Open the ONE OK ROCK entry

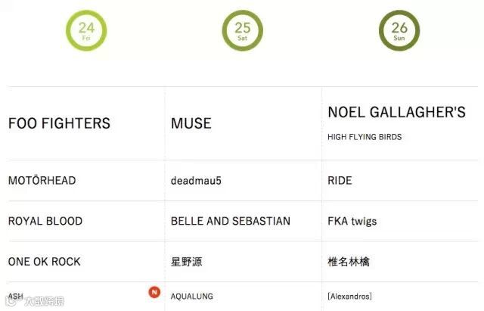pos(44,262)
